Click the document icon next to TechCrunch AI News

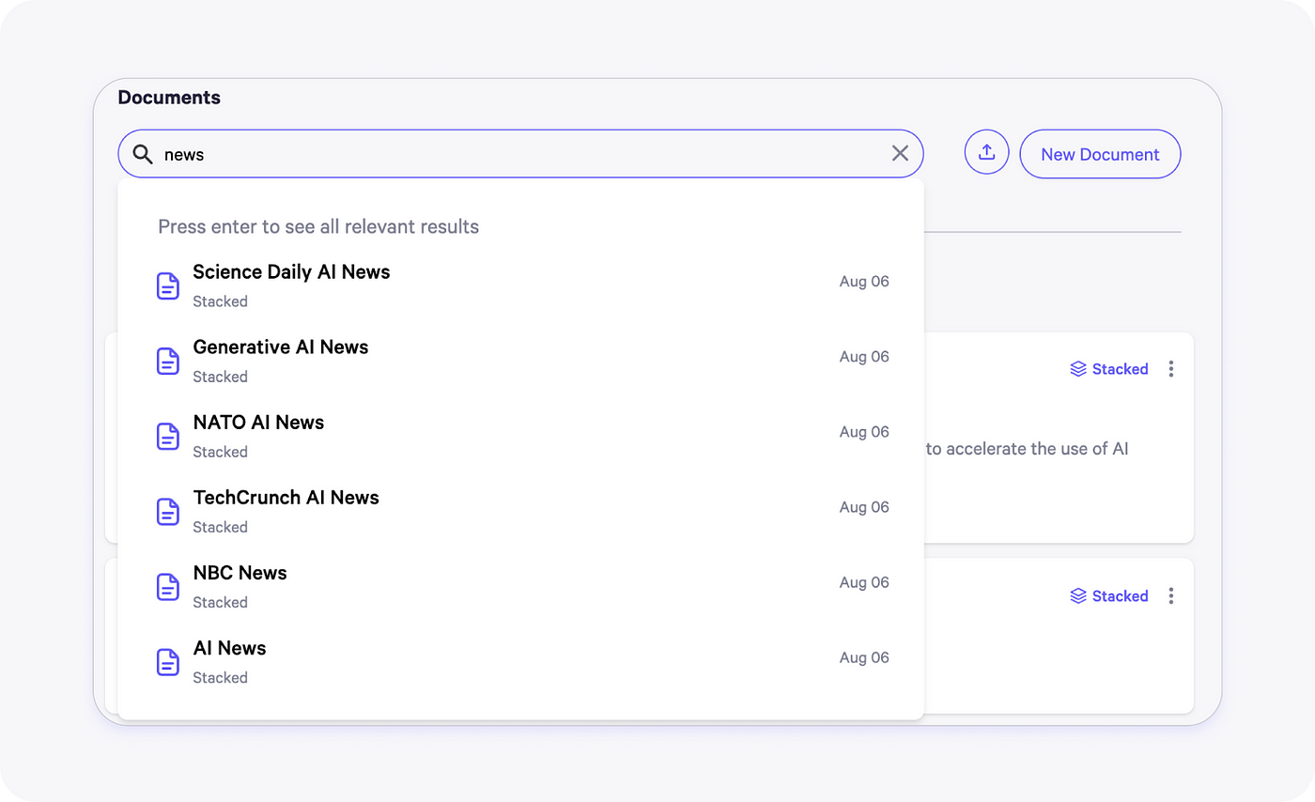tap(167, 511)
